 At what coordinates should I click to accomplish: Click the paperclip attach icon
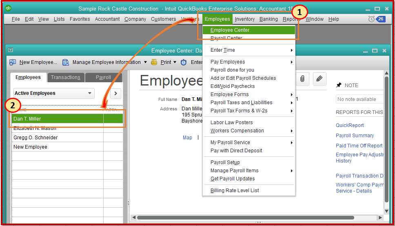click(x=302, y=79)
